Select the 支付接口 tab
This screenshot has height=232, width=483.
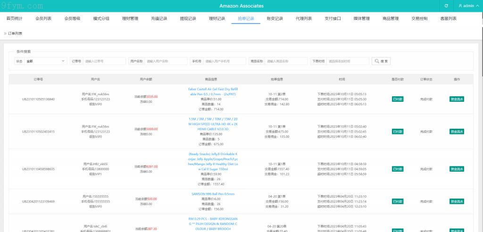pyautogui.click(x=333, y=19)
